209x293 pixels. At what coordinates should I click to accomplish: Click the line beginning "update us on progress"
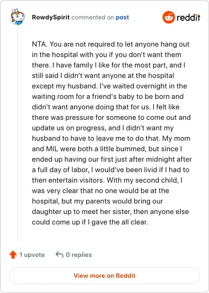[x=102, y=128]
